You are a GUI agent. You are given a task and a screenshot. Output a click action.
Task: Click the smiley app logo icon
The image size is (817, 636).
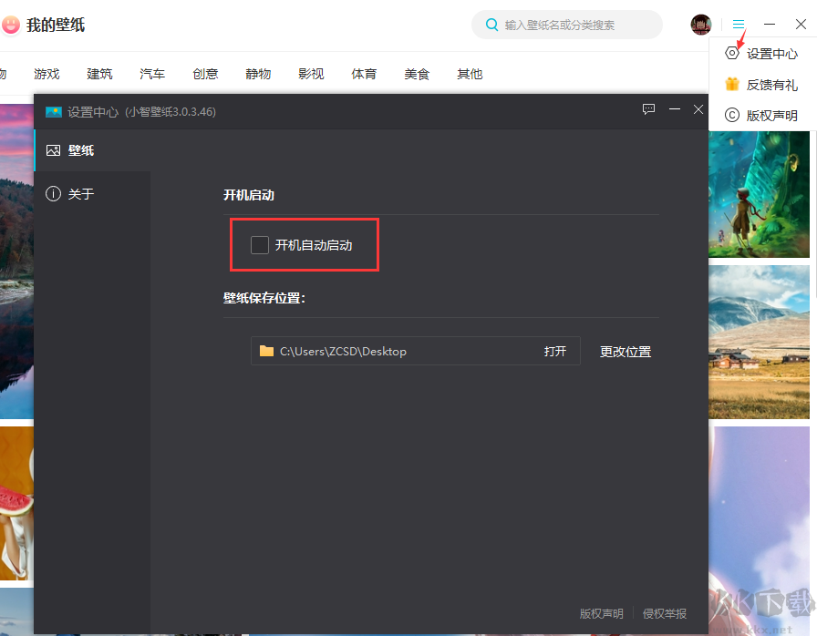tap(11, 25)
